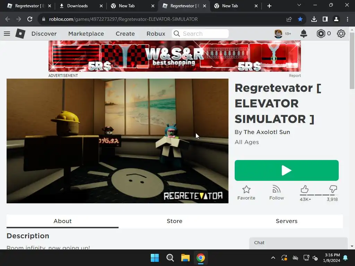Open the Roblox hamburger navigation menu
The image size is (355, 266).
[x=7, y=34]
